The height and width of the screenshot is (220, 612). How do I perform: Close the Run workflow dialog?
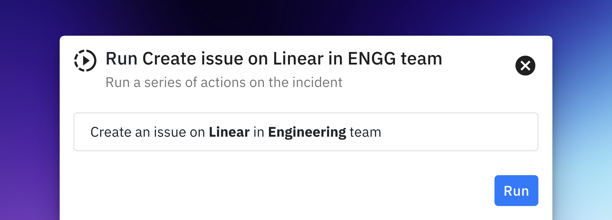(525, 66)
